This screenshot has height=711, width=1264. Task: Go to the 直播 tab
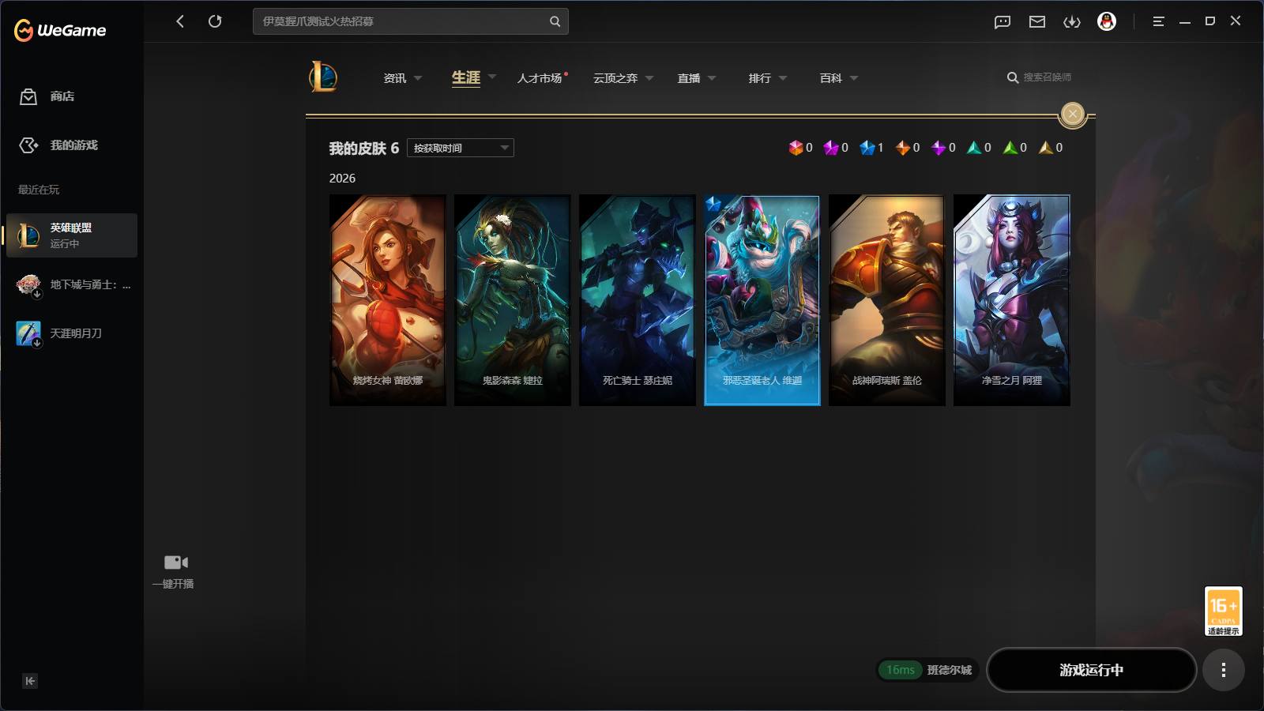coord(689,78)
